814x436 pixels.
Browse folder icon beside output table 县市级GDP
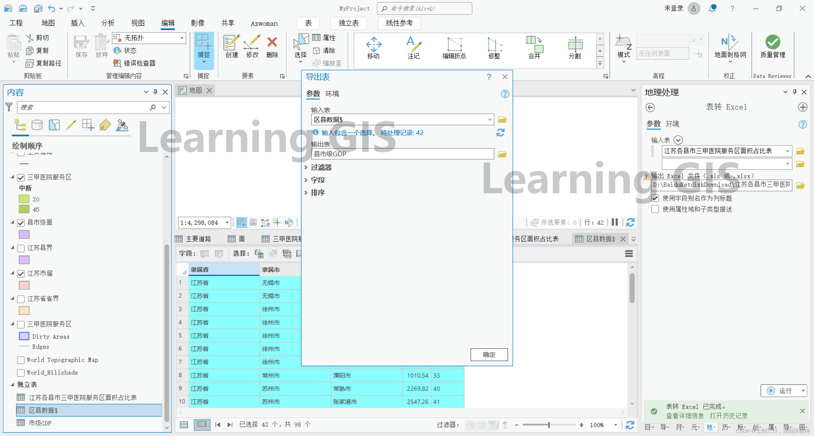point(502,154)
